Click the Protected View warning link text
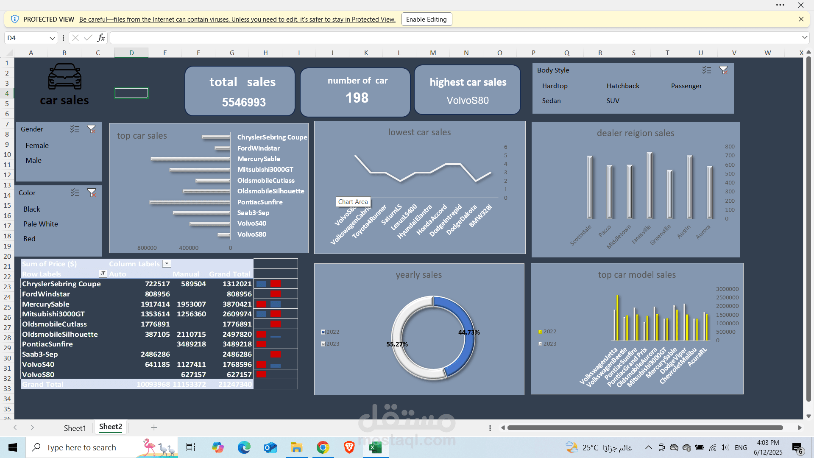Image resolution: width=814 pixels, height=458 pixels. click(x=237, y=20)
